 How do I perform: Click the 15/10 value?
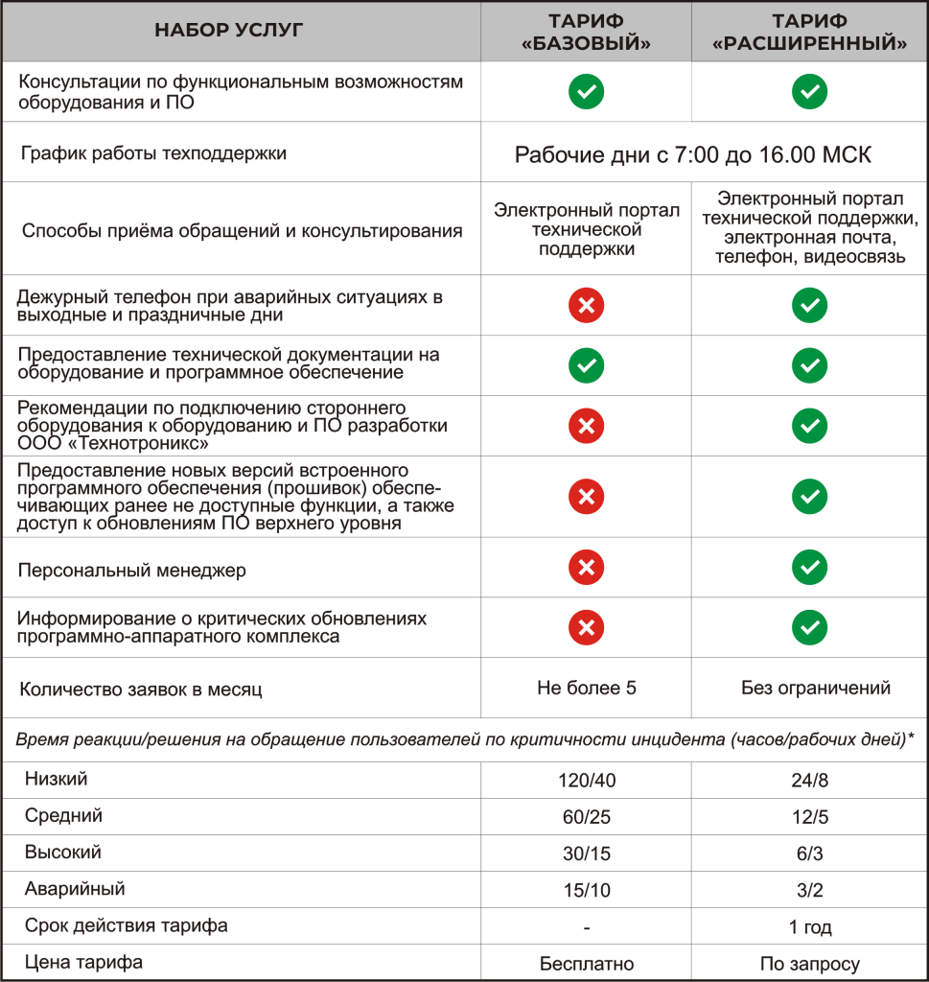(x=587, y=890)
